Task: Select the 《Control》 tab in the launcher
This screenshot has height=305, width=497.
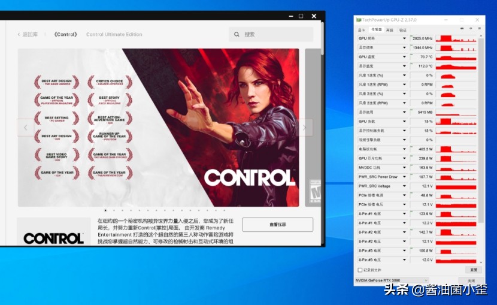Action: [x=65, y=34]
